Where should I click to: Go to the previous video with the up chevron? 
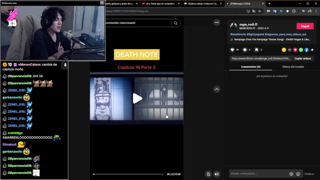217,89
